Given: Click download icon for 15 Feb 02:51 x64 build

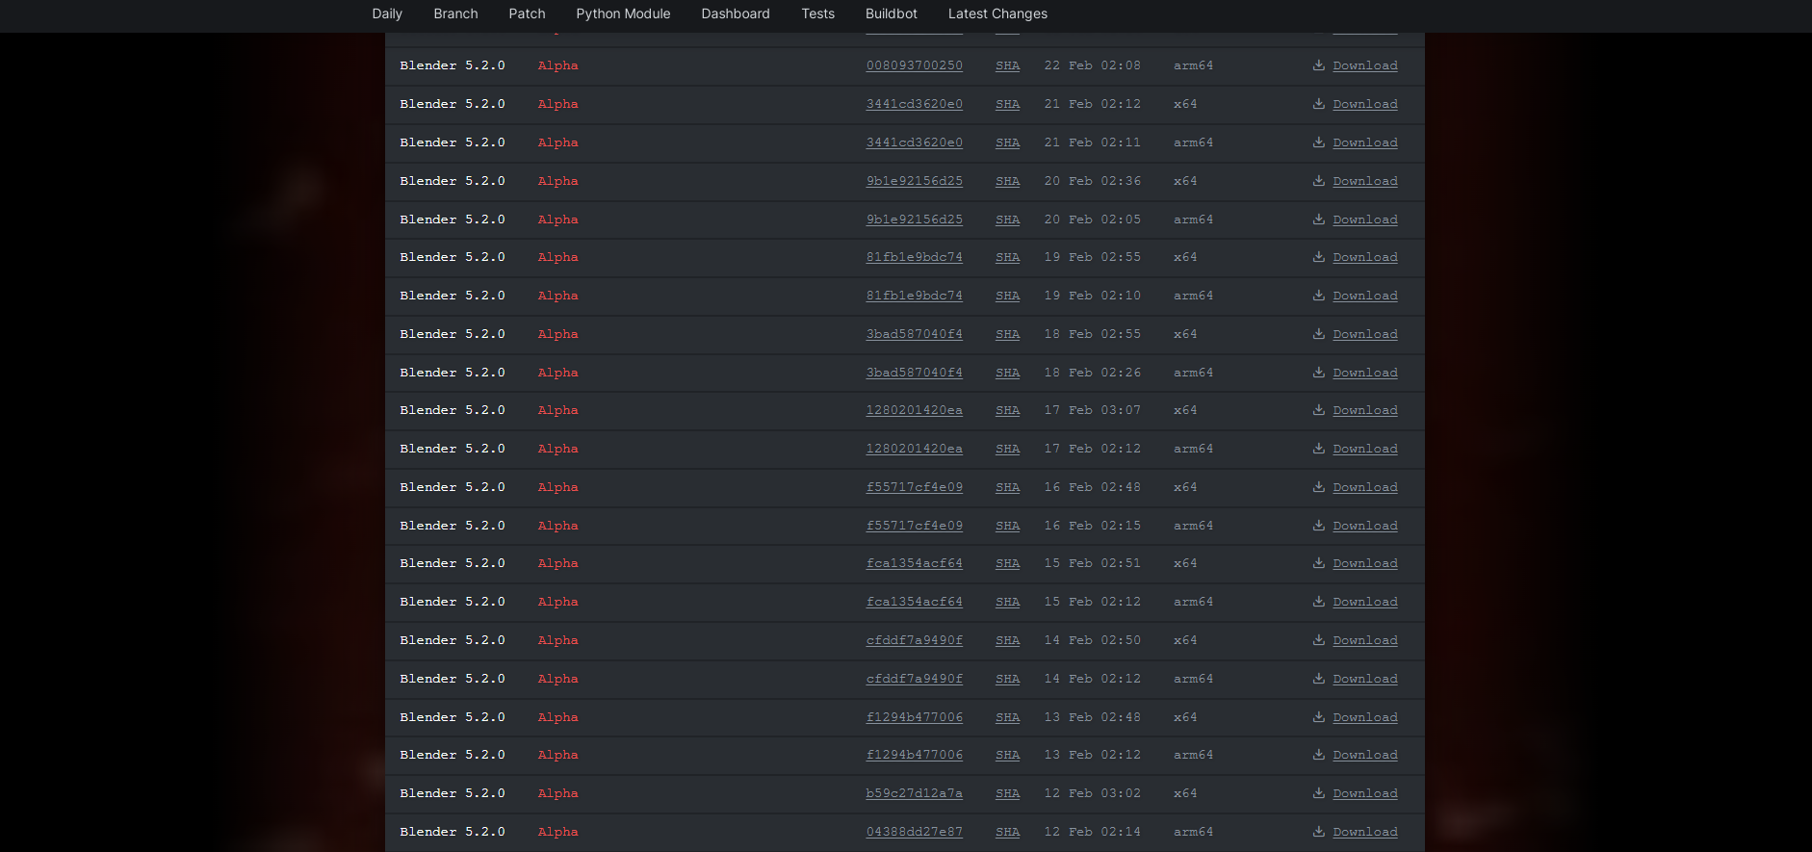Looking at the screenshot, I should [x=1319, y=563].
